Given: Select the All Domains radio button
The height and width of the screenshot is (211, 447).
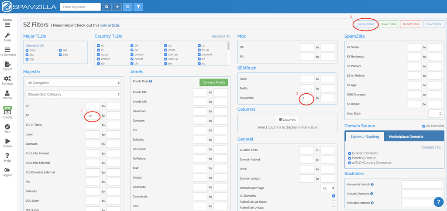Looking at the screenshot, I should 334,196.
